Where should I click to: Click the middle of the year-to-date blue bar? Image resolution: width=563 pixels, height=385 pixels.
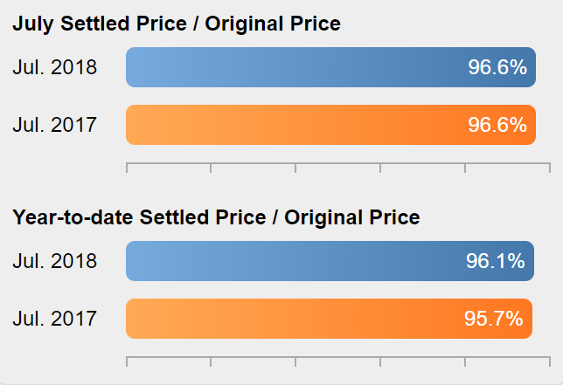click(330, 261)
